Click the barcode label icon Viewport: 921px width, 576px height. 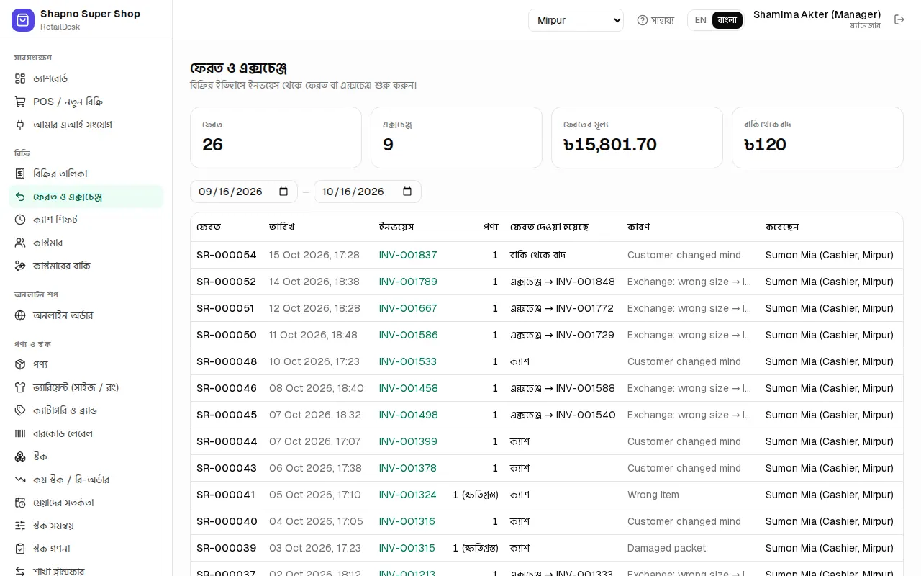20,433
